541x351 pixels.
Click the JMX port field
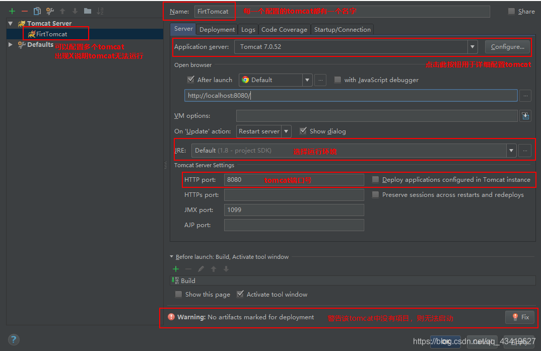click(294, 210)
